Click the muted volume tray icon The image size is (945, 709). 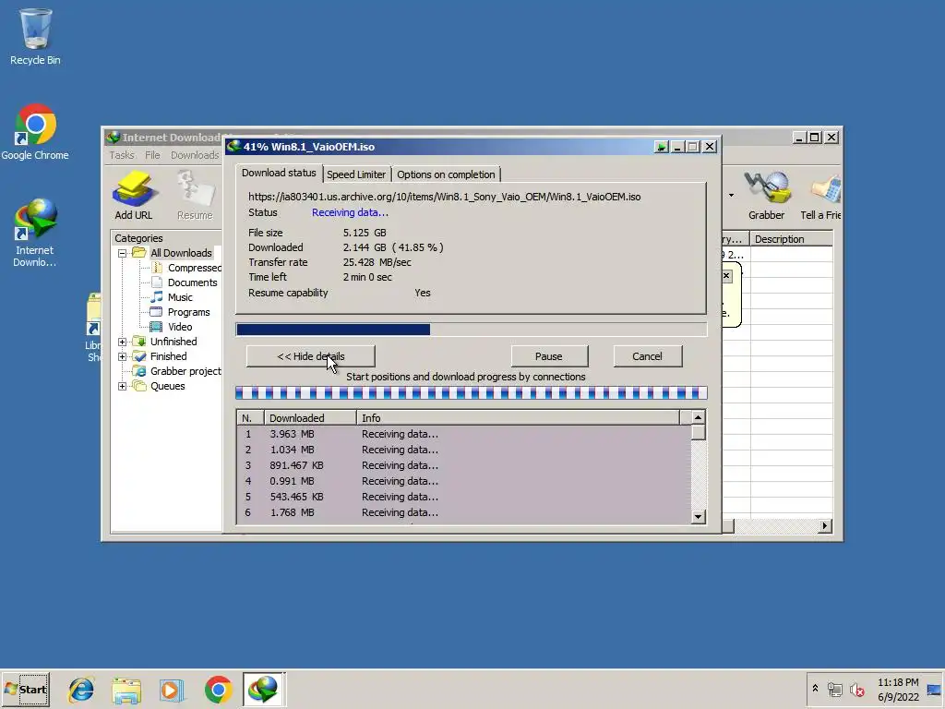pyautogui.click(x=856, y=689)
